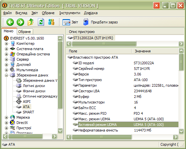
Task: Click the green Forward arrow icon
Action: point(20,22)
